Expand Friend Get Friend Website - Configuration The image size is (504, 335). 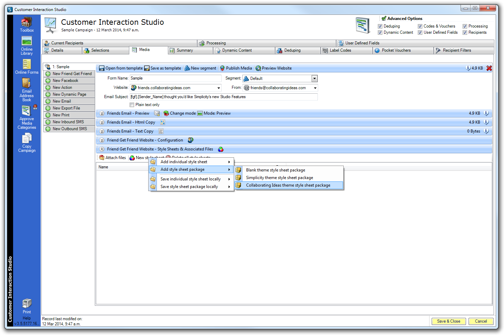coord(102,140)
